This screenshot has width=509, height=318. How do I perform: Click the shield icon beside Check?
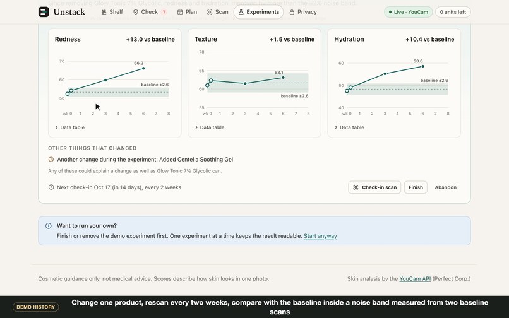[x=136, y=12]
